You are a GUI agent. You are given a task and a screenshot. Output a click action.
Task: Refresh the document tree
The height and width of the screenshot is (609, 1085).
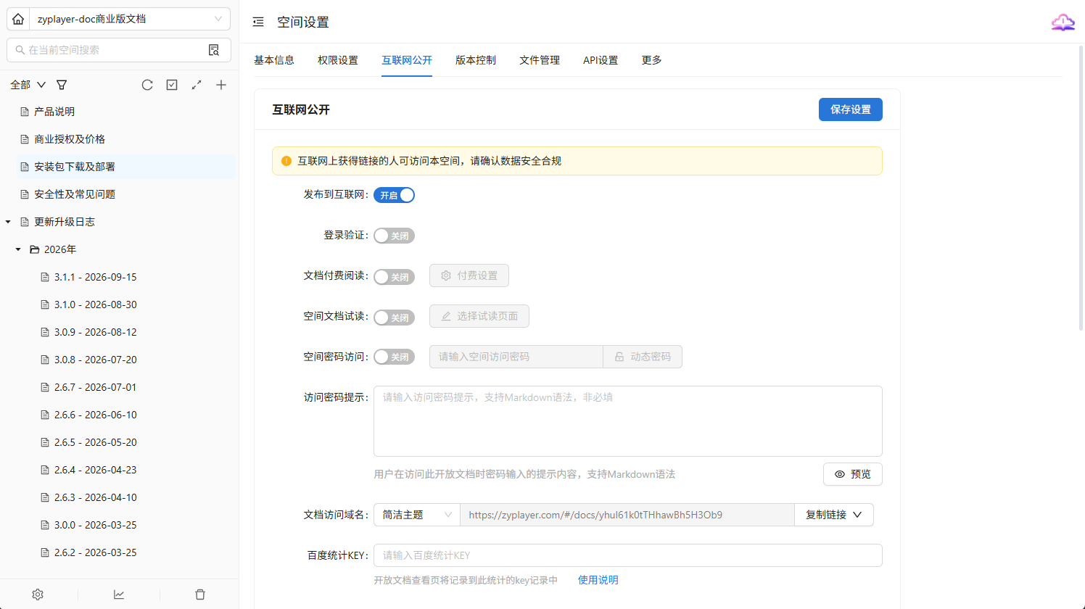[x=147, y=85]
